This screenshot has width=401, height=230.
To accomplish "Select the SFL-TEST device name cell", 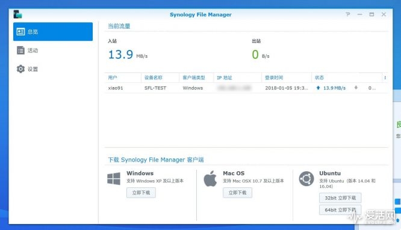I will [x=155, y=88].
